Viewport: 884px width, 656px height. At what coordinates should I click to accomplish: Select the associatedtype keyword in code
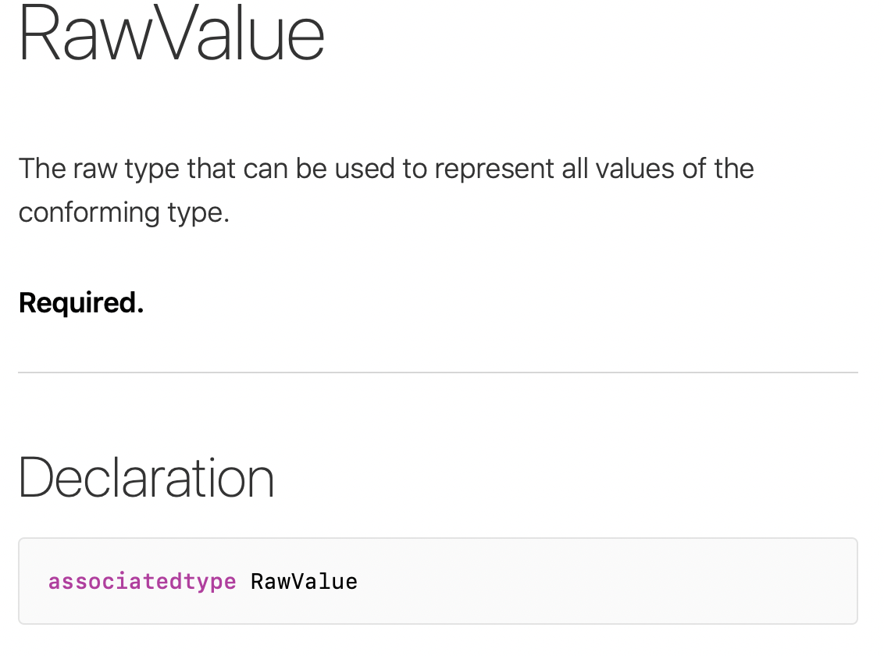[142, 582]
